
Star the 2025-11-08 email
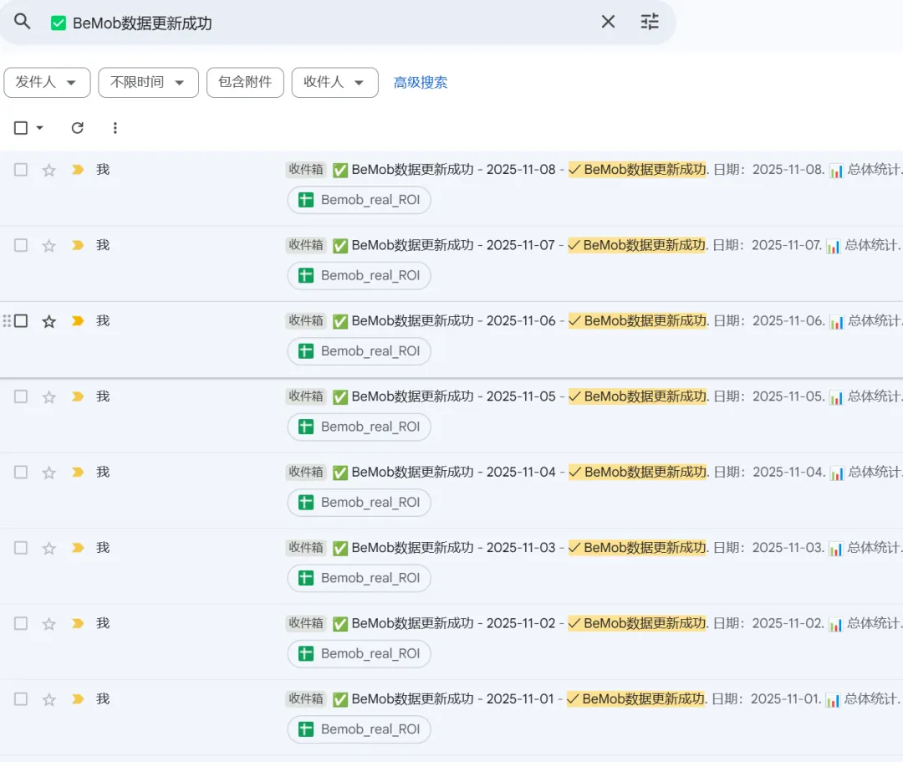[49, 170]
